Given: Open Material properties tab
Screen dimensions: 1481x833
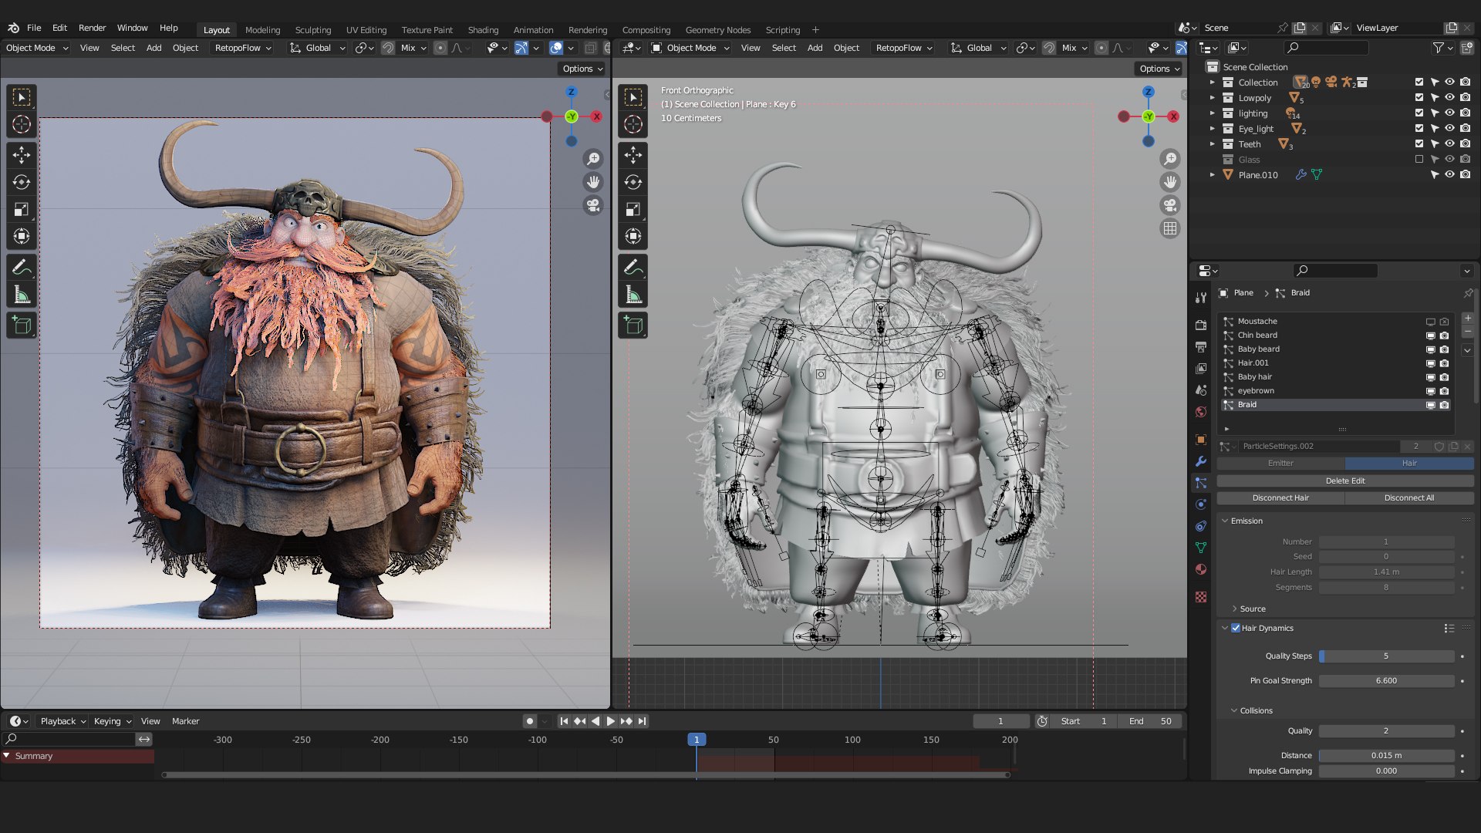Looking at the screenshot, I should click(1201, 569).
